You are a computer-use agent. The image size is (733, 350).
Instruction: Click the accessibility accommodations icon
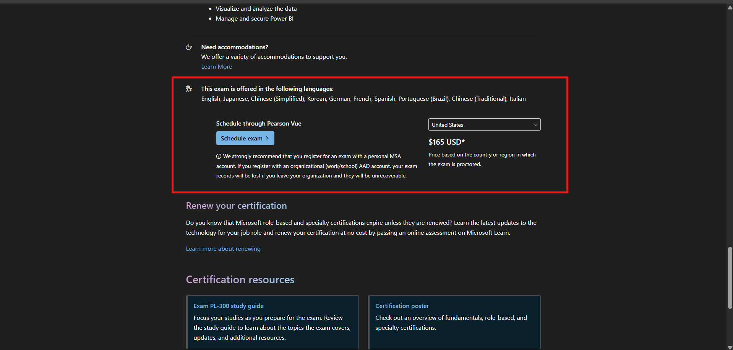[x=189, y=47]
